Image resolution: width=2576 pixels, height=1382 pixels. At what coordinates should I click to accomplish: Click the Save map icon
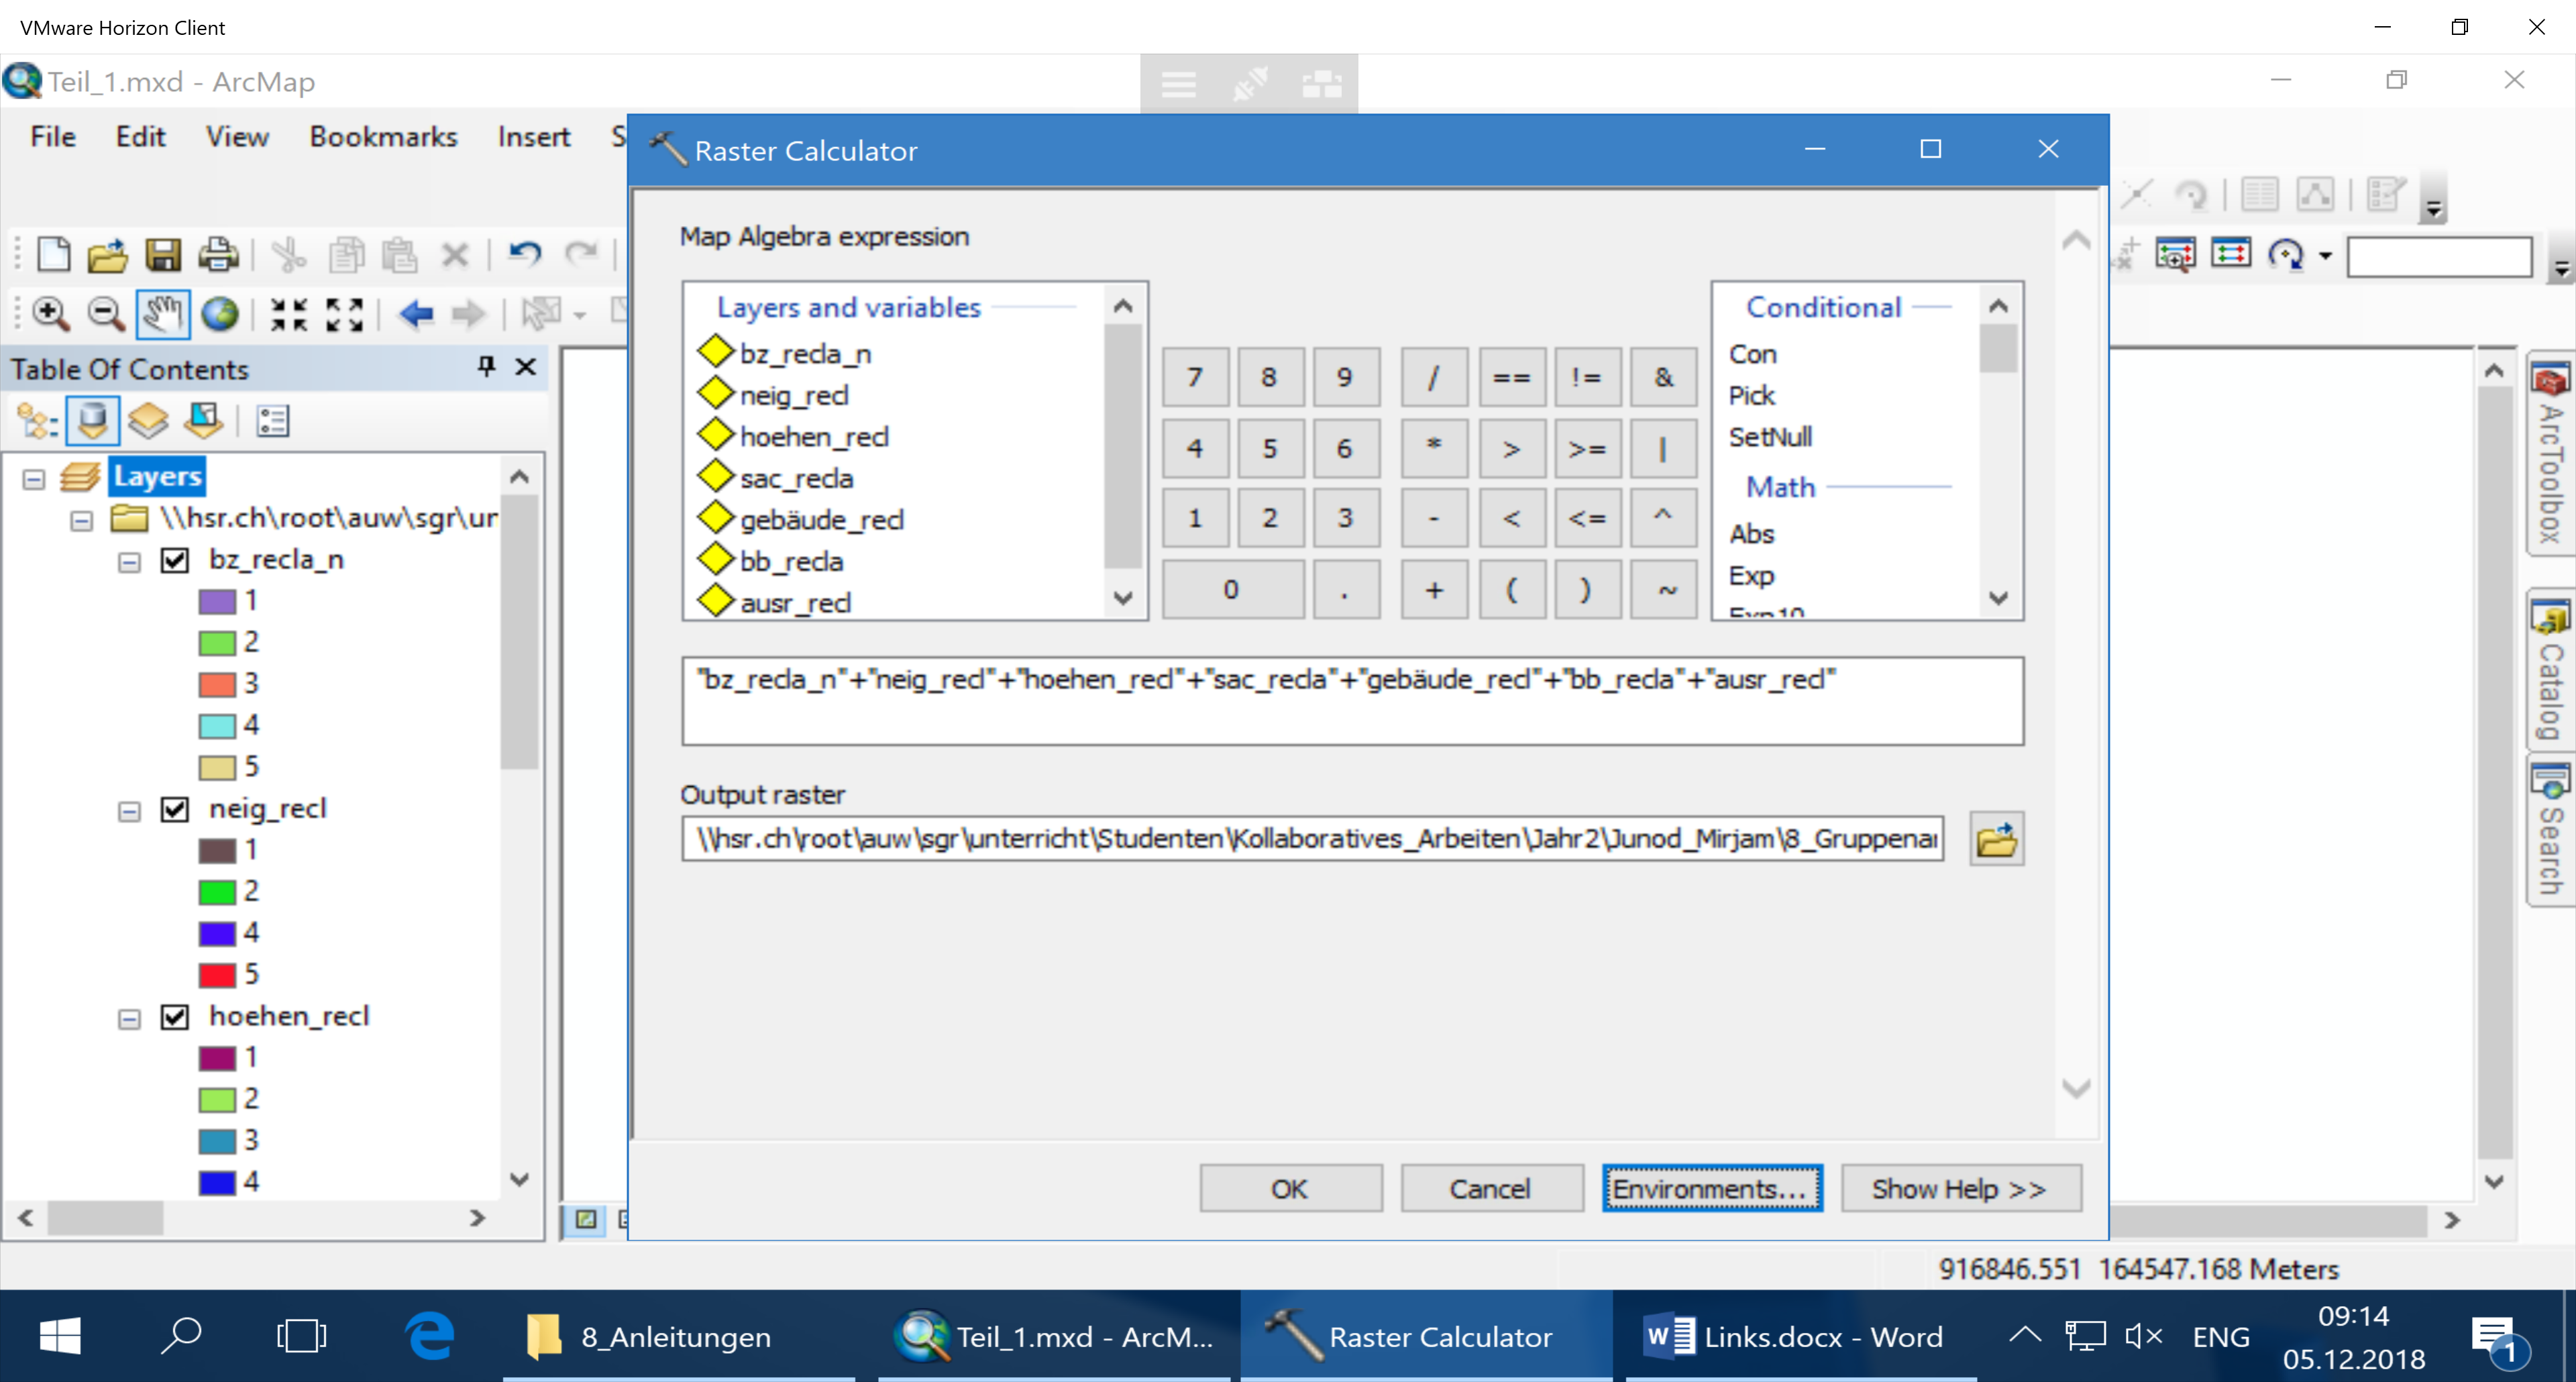click(163, 255)
